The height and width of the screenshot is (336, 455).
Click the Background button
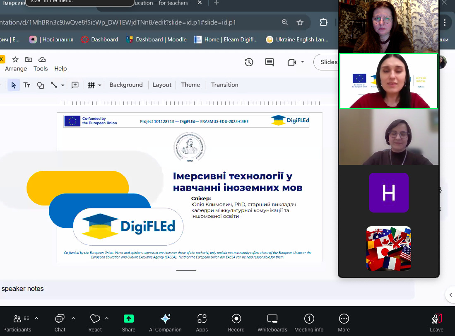click(x=126, y=85)
